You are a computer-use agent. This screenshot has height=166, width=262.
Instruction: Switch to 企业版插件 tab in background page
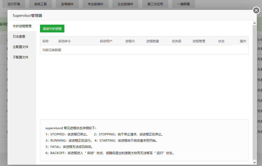coord(125,4)
